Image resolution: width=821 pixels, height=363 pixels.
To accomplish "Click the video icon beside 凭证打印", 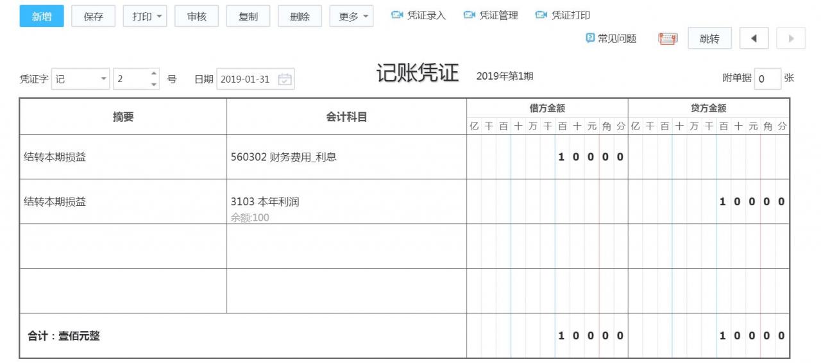I will pos(541,15).
